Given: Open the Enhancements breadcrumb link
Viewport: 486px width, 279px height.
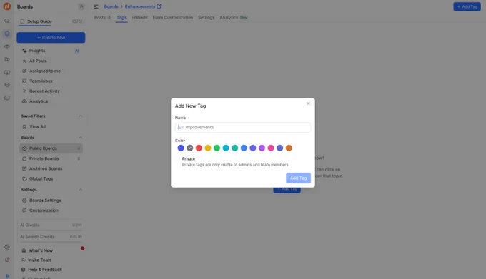Looking at the screenshot, I should (140, 6).
